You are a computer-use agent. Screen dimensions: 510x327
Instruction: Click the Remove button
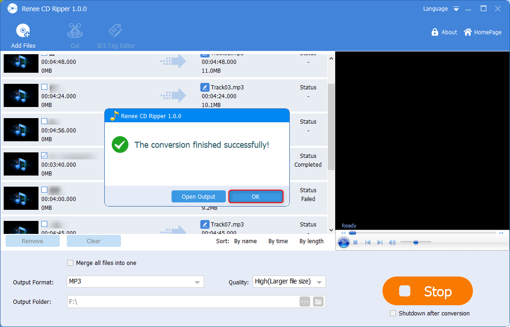point(32,241)
